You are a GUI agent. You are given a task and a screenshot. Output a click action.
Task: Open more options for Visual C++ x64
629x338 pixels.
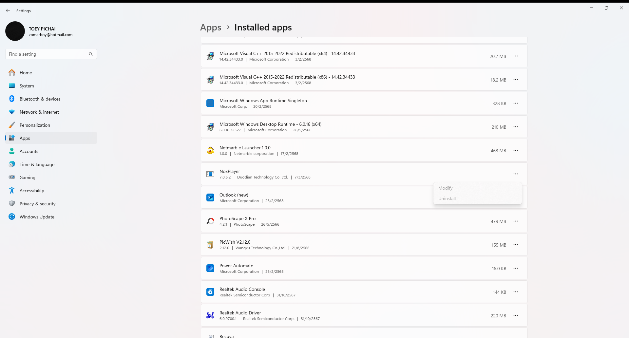click(516, 56)
